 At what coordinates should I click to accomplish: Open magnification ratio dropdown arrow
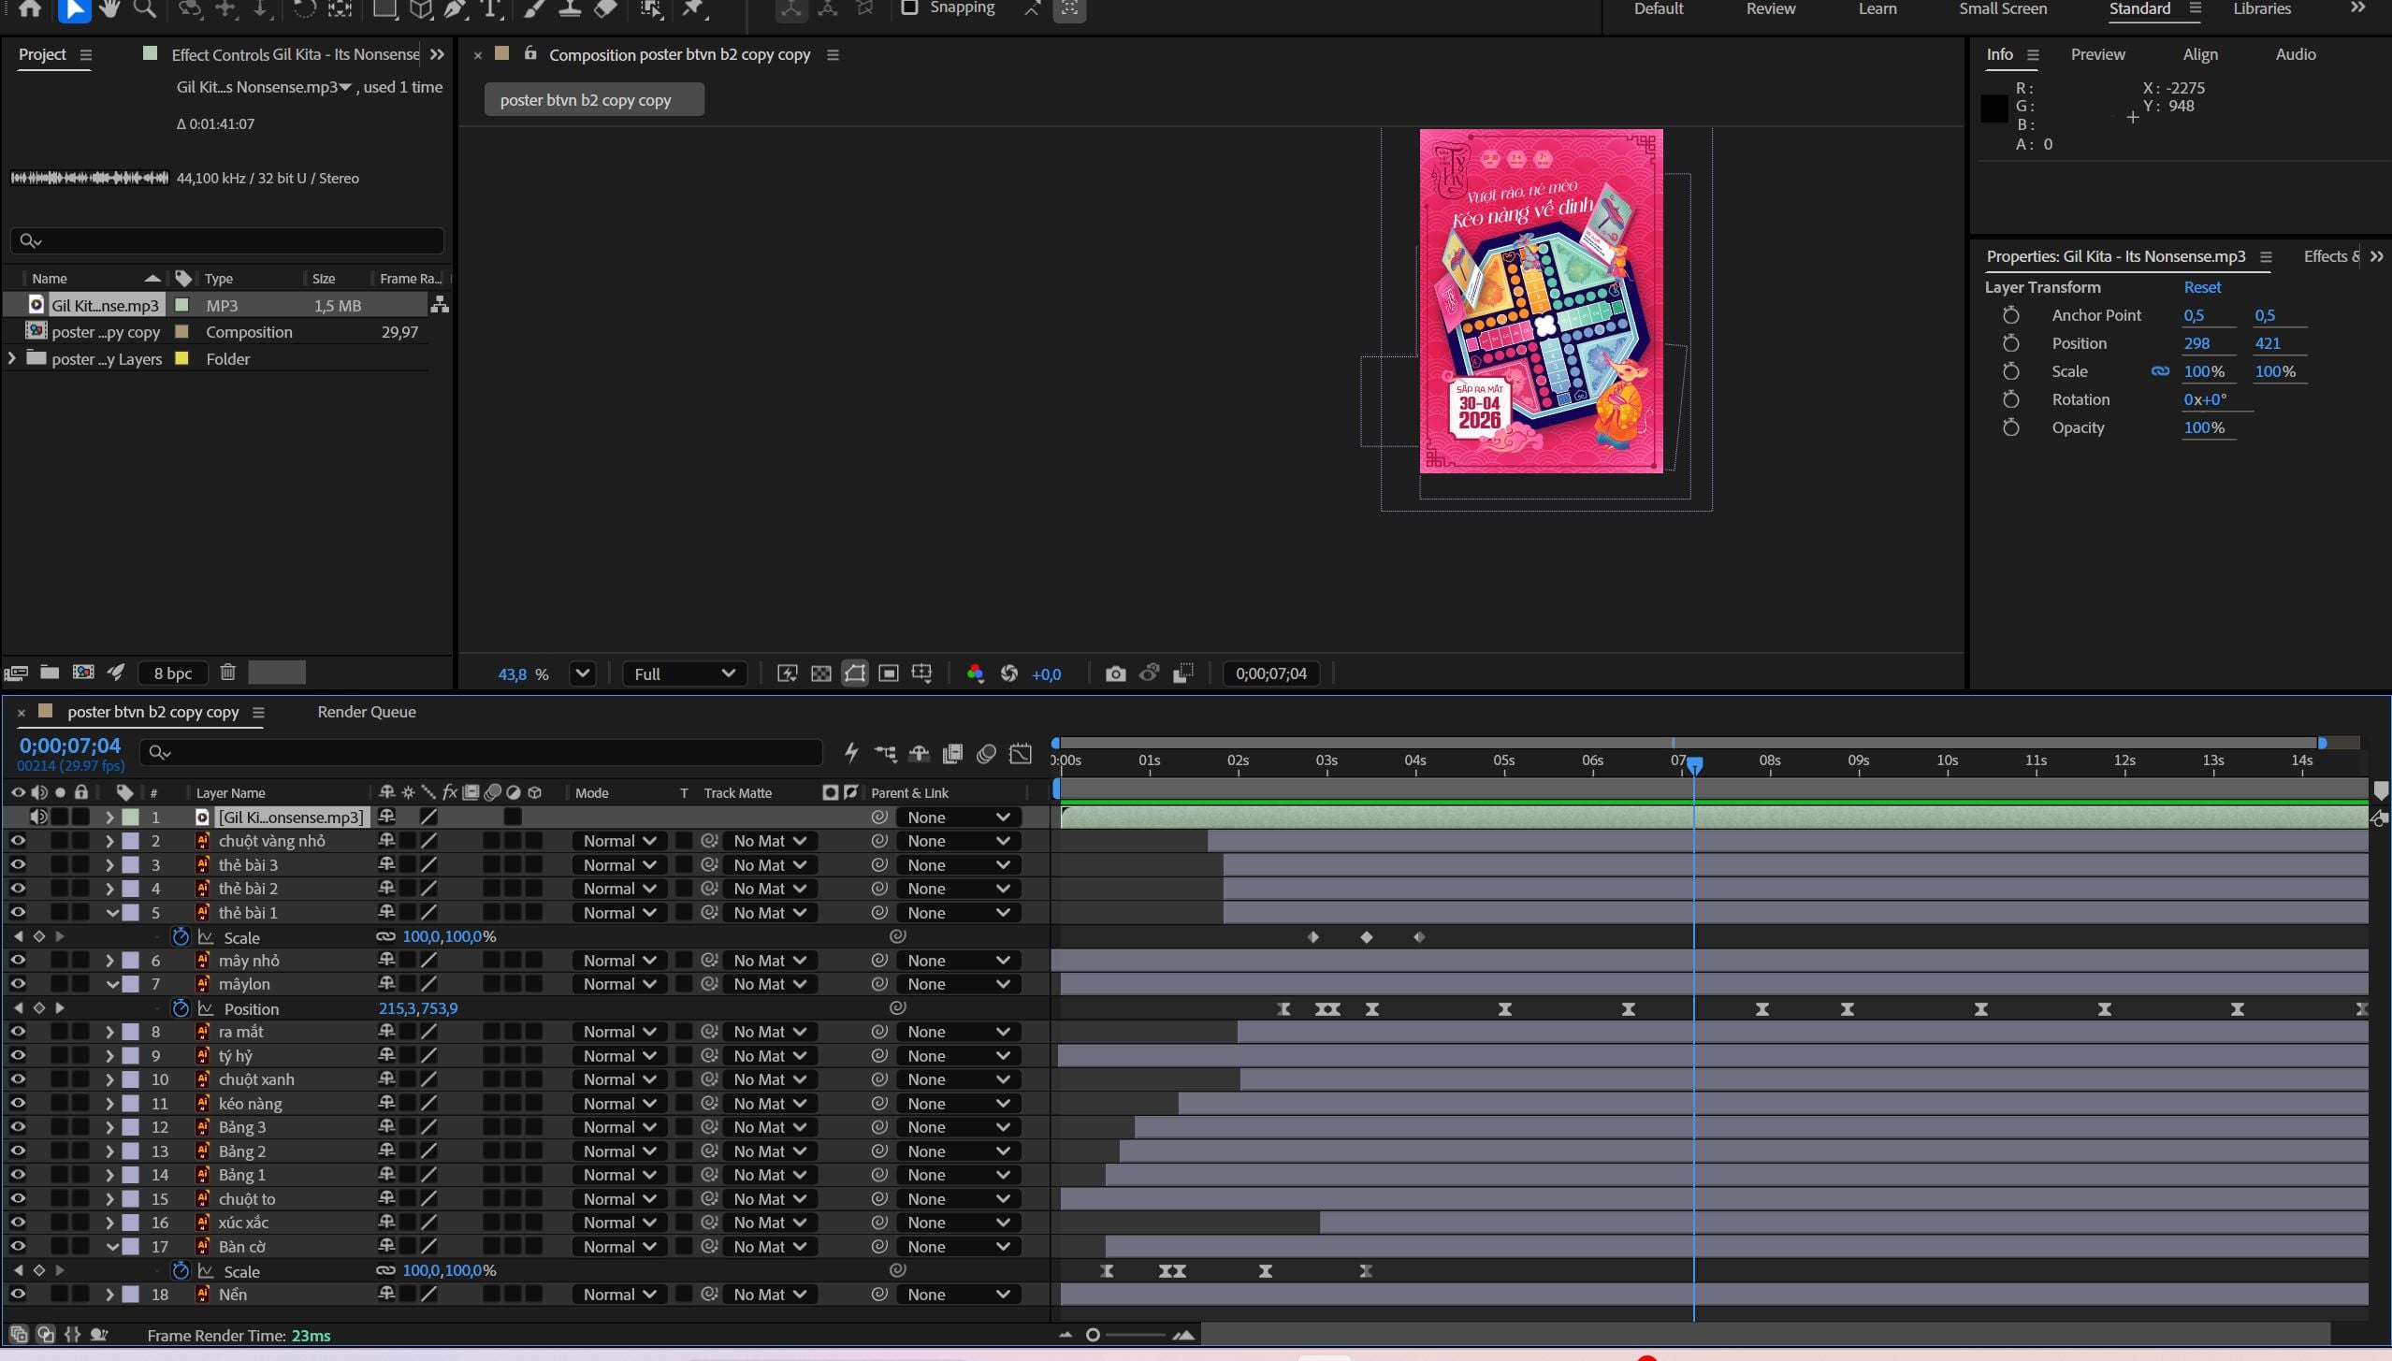pyautogui.click(x=582, y=673)
